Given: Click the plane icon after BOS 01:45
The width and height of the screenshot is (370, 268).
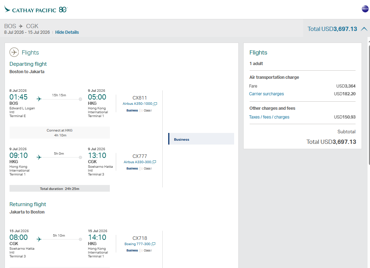Looking at the screenshot, I should 39,99.
